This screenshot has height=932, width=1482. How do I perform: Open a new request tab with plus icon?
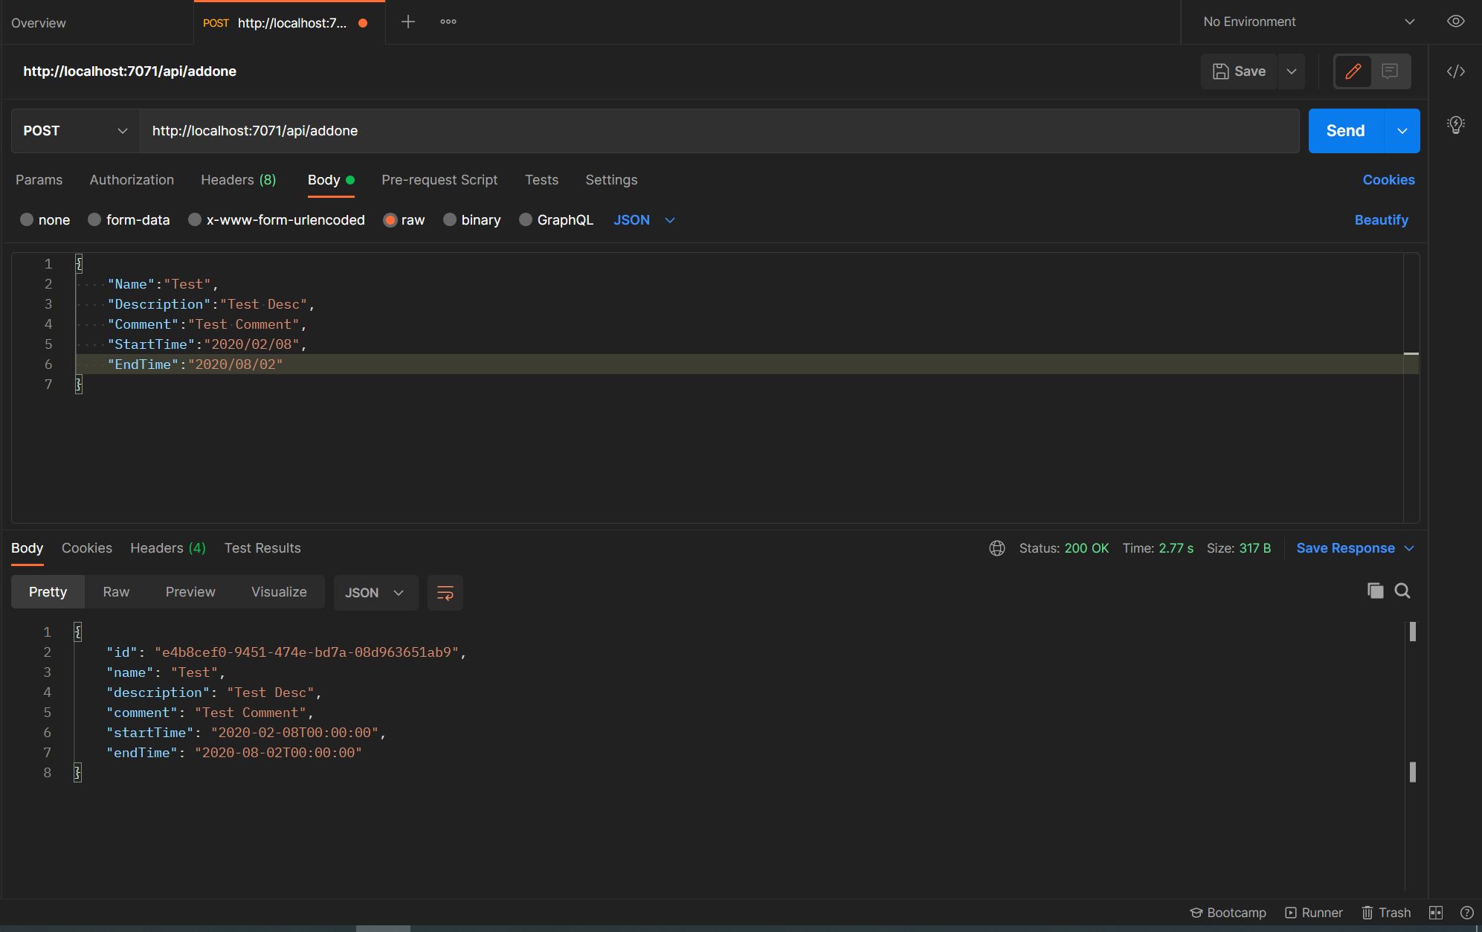pyautogui.click(x=407, y=22)
